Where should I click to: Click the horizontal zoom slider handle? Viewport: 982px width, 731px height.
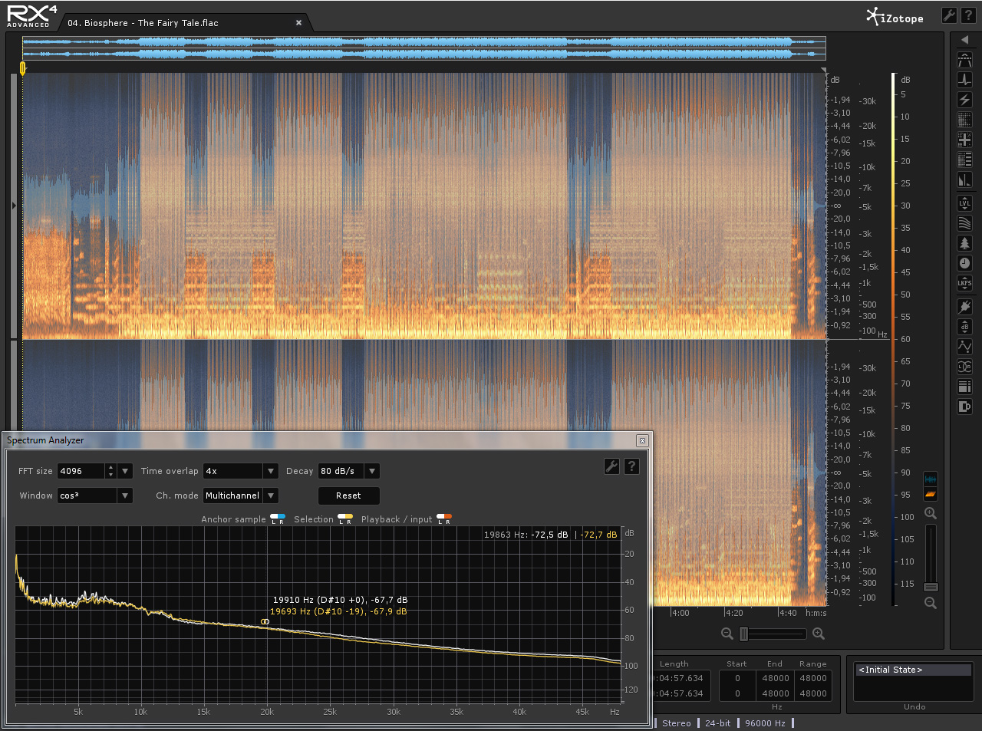pyautogui.click(x=743, y=634)
